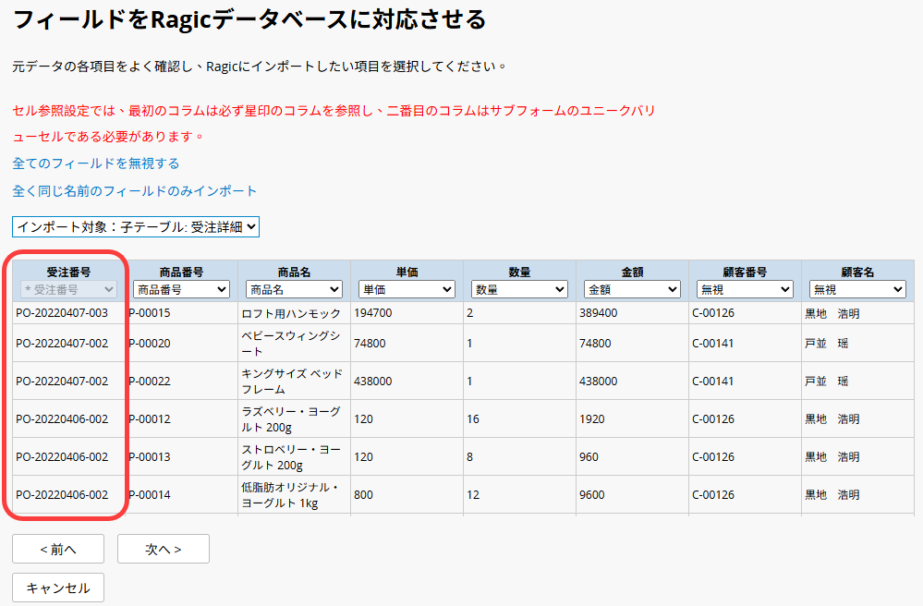Click the disabled 受注番号 mapping dropdown
The height and width of the screenshot is (606, 923).
click(x=68, y=290)
